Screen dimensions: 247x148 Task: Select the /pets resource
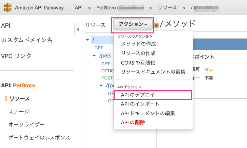pyautogui.click(x=105, y=55)
